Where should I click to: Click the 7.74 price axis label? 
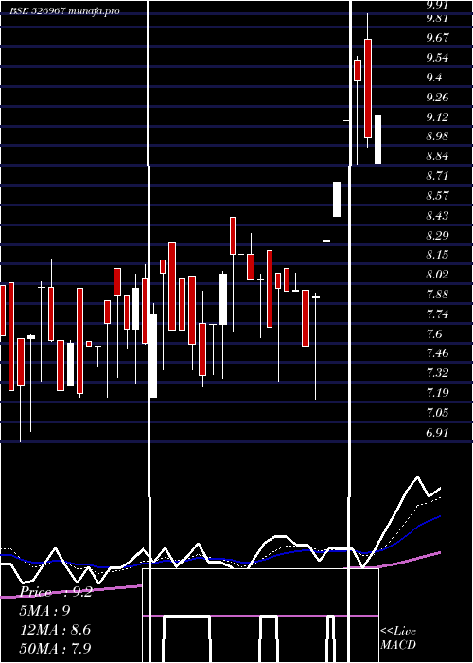437,314
